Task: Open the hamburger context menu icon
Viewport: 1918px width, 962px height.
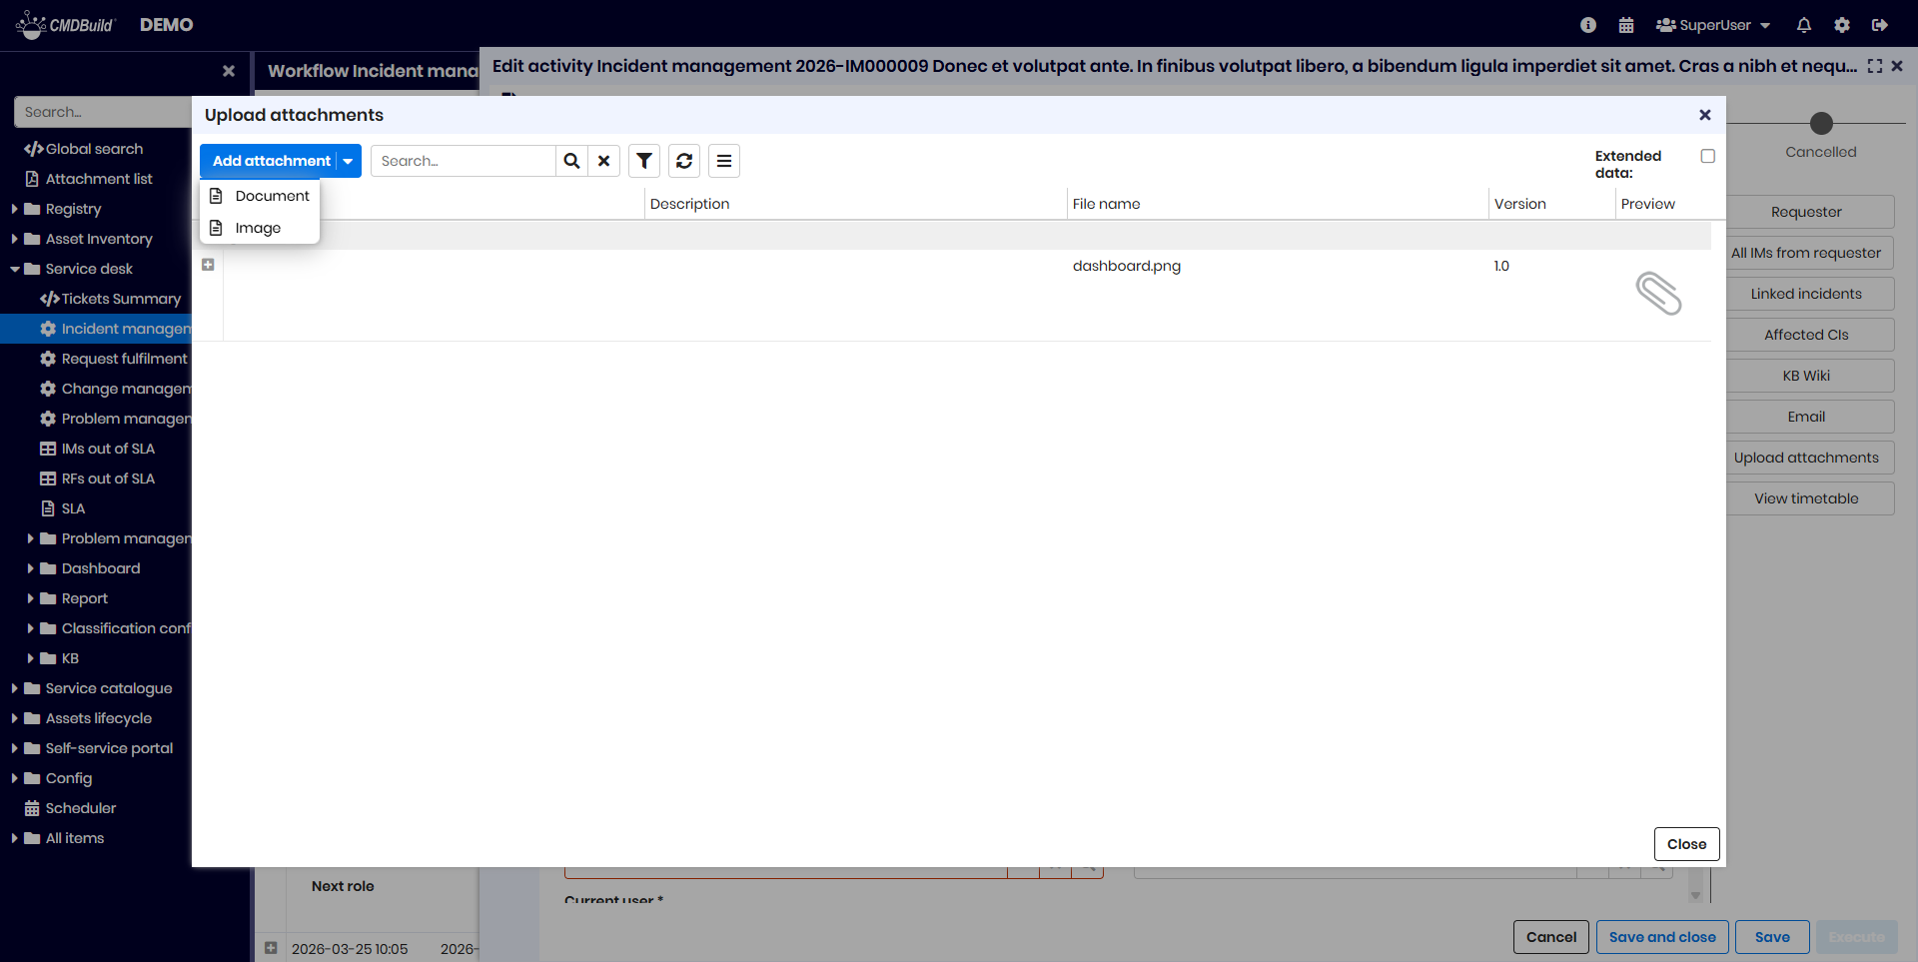Action: pyautogui.click(x=724, y=161)
